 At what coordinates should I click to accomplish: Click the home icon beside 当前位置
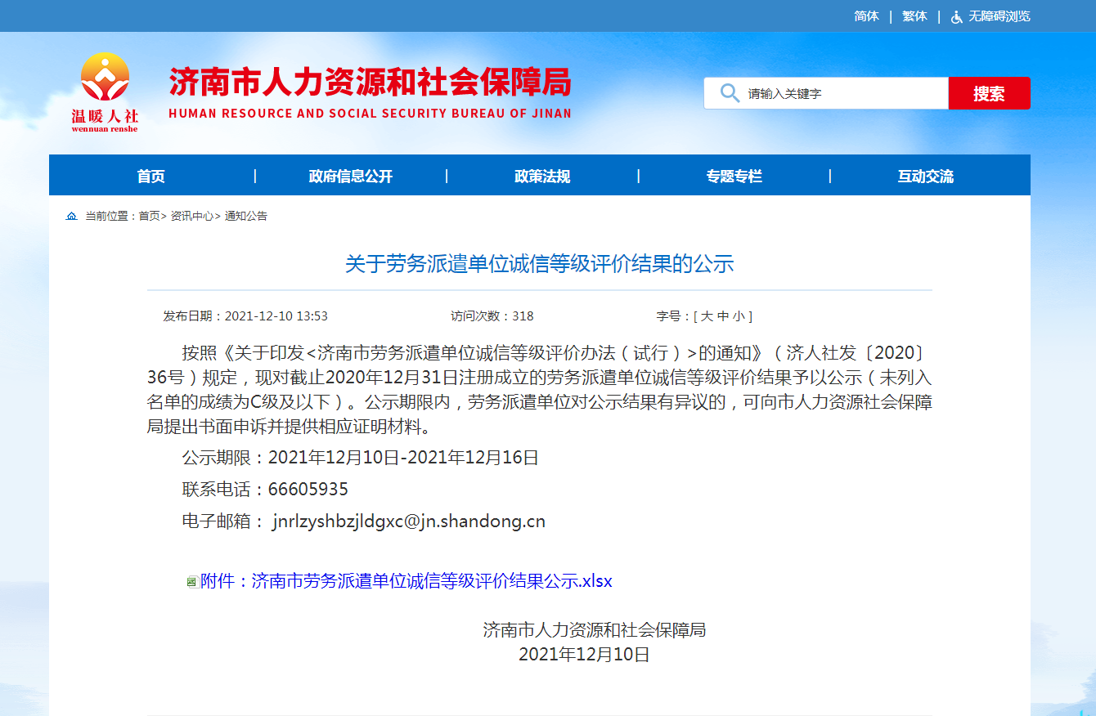[x=71, y=216]
